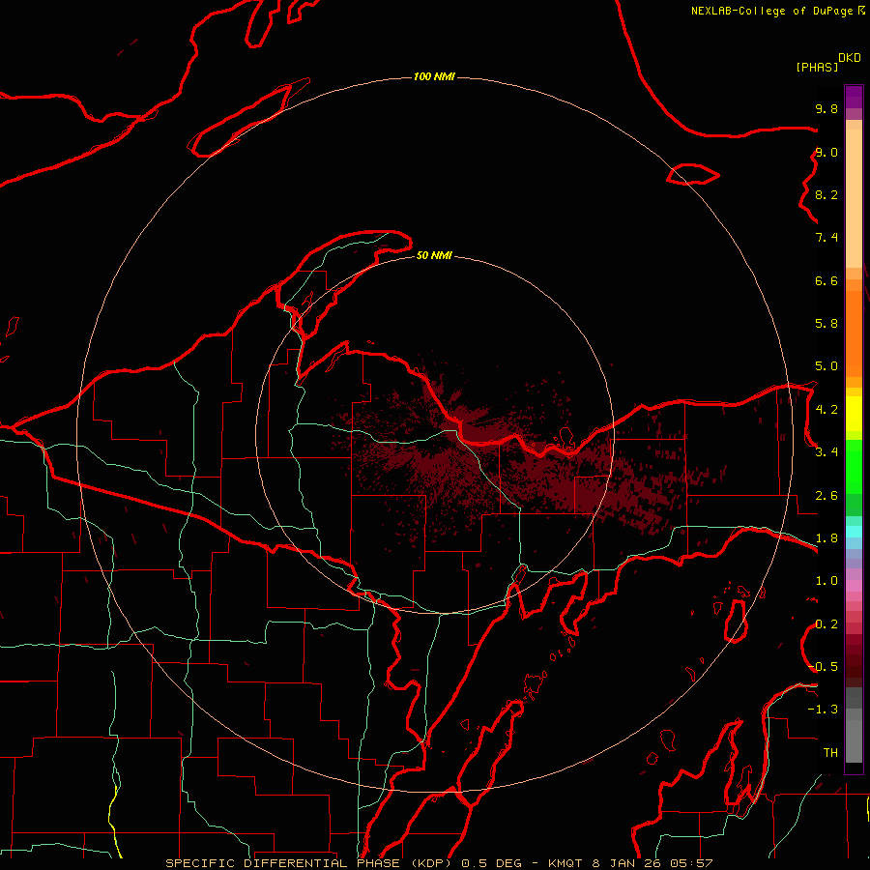The height and width of the screenshot is (870, 870).
Task: Click the TH label on the color scale
Action: click(830, 753)
